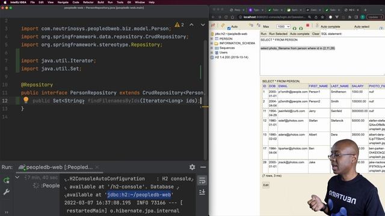Switch to the H2 C browser tab
385x216 pixels.
[351, 10]
